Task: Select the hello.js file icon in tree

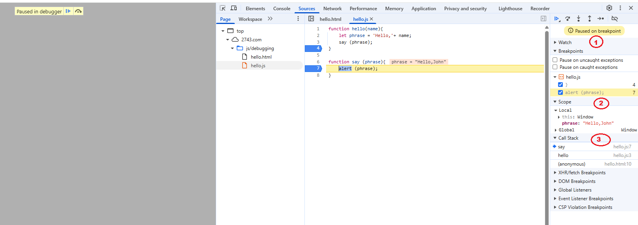Action: coord(245,65)
